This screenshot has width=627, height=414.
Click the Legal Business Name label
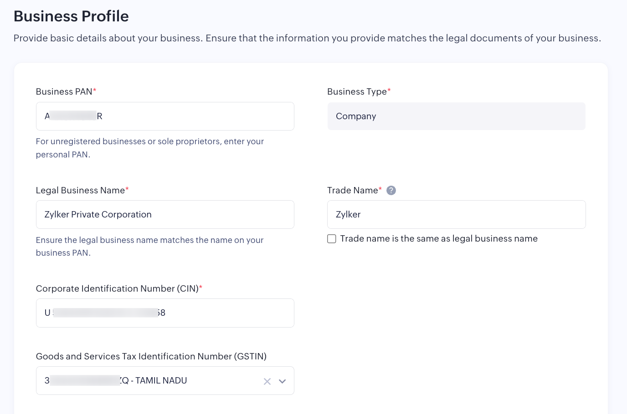[80, 190]
